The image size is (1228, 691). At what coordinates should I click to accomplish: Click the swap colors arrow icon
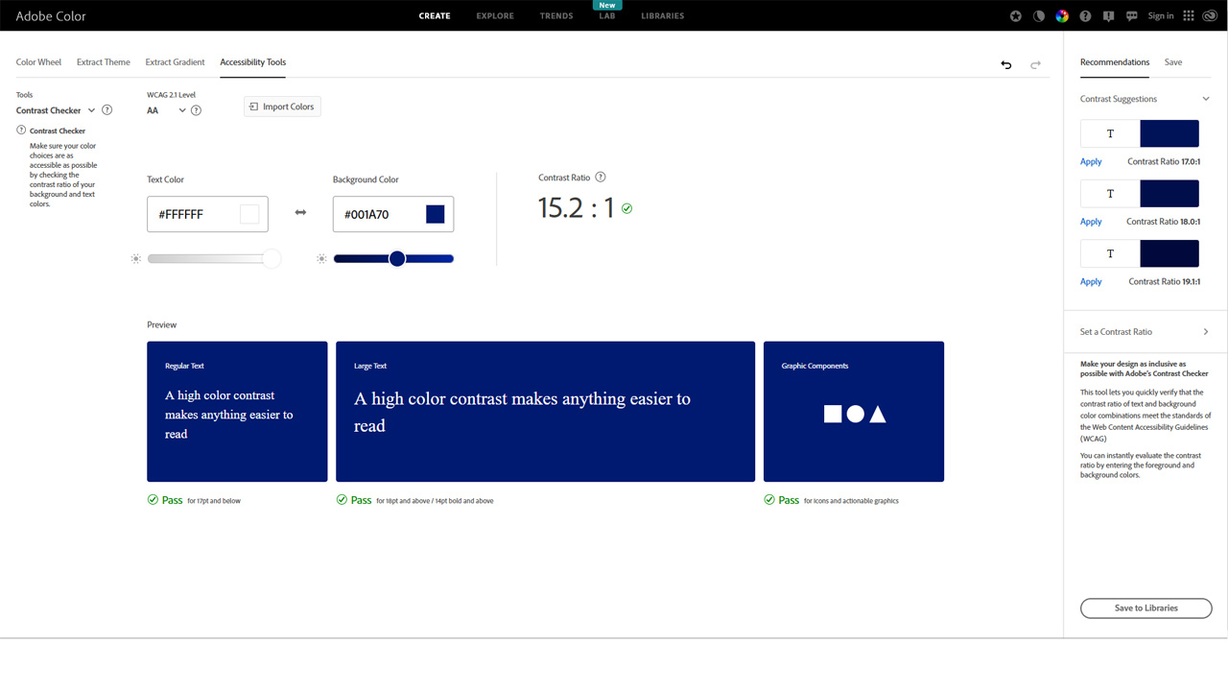tap(300, 213)
